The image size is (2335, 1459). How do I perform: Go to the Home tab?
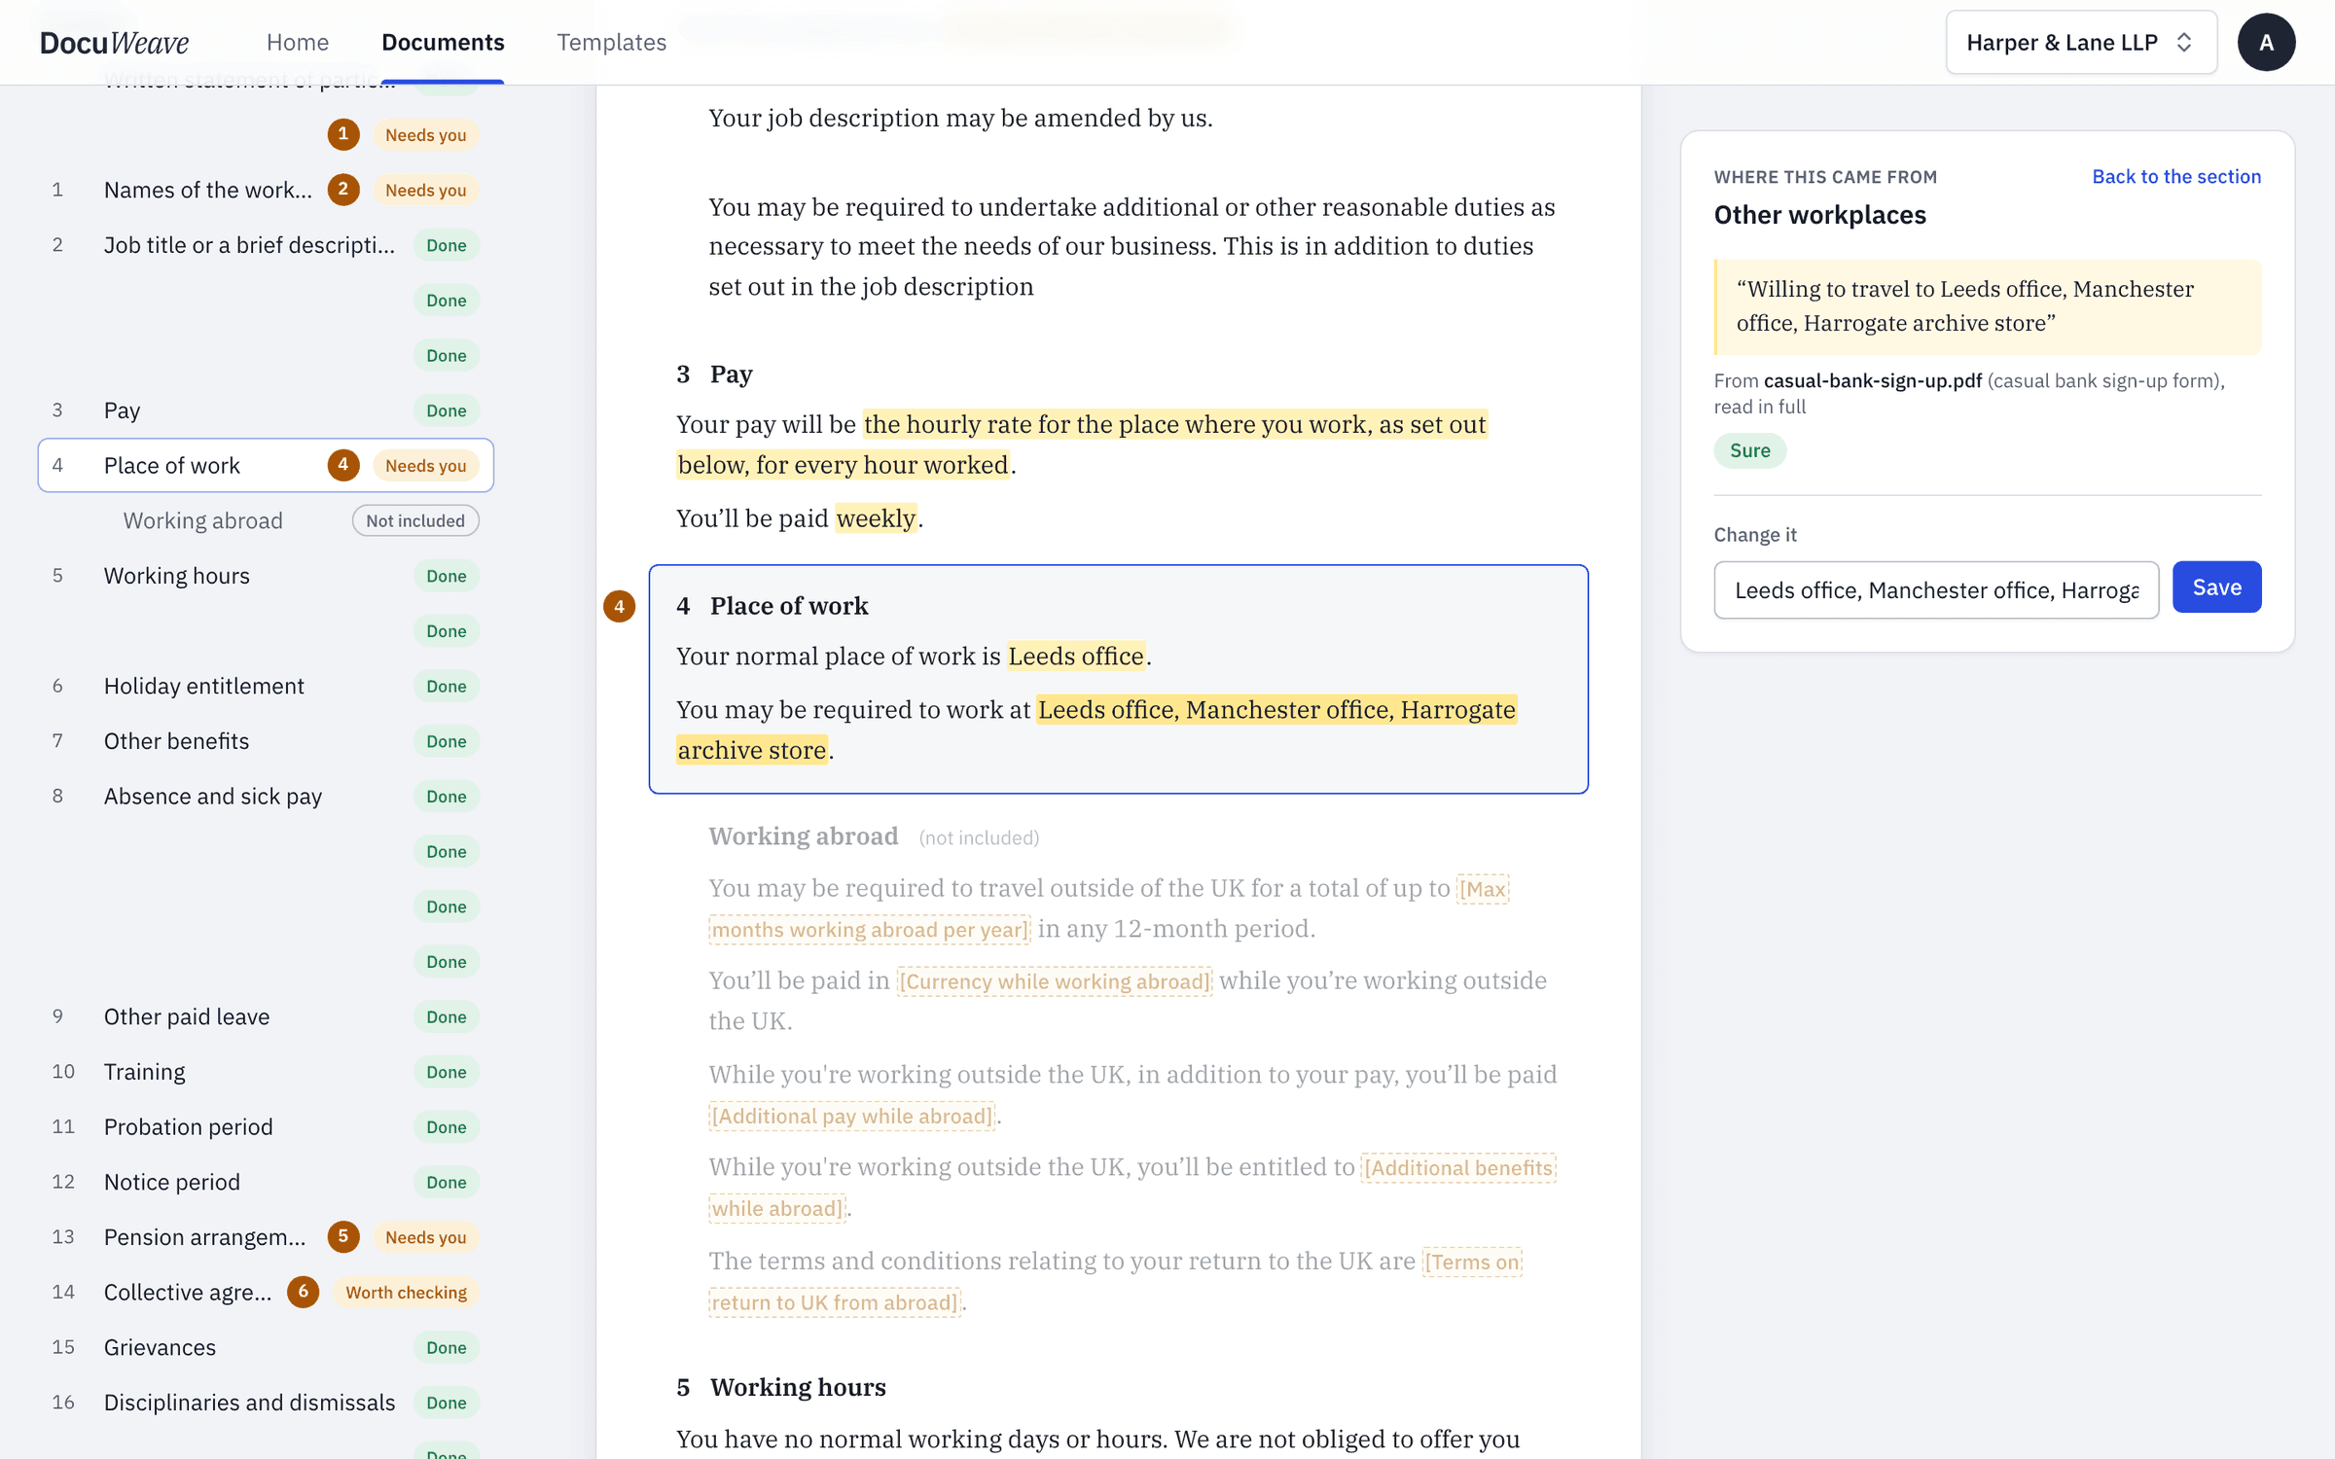click(298, 42)
